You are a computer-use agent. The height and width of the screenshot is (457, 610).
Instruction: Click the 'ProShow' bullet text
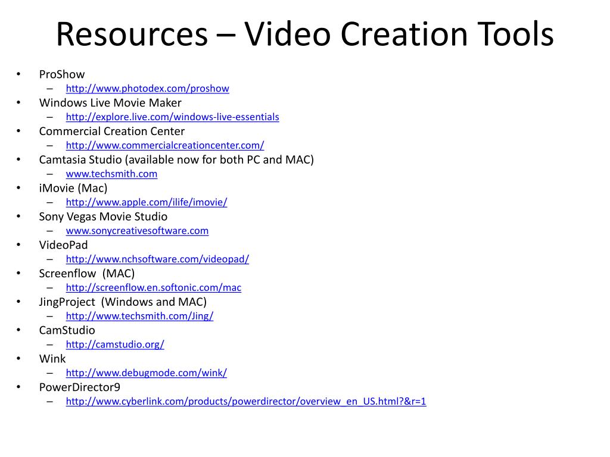[62, 74]
